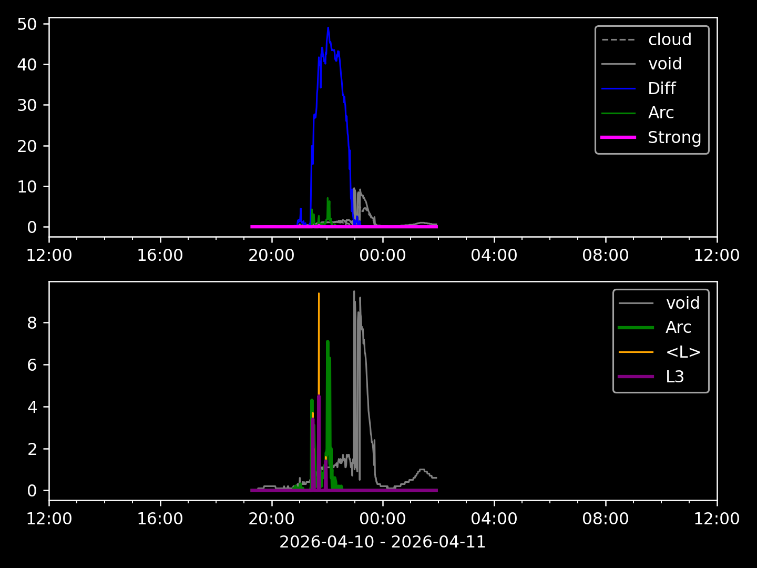Image resolution: width=757 pixels, height=568 pixels.
Task: Click the 20:00 tick label on top chart
Action: pos(272,256)
